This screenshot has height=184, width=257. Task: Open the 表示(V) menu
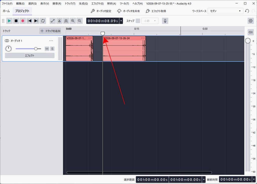point(45,4)
